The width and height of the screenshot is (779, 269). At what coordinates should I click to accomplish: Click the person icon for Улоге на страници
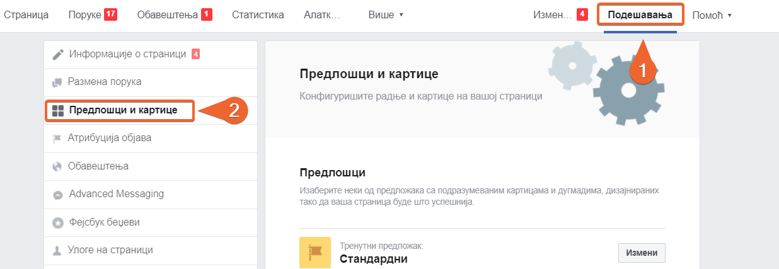57,250
